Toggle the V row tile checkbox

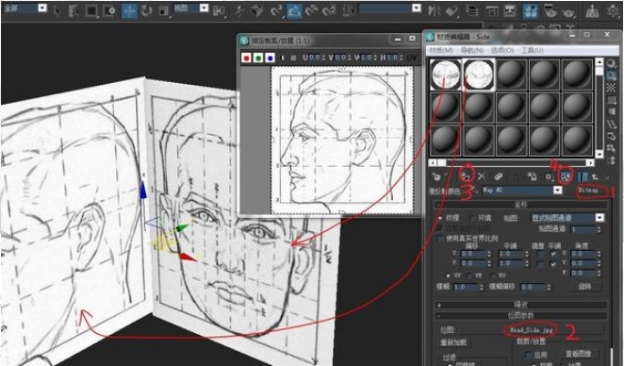[x=553, y=263]
